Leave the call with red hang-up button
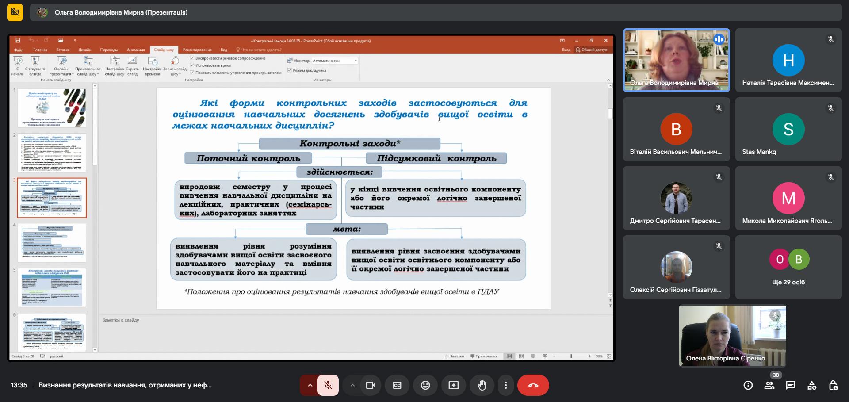849x402 pixels. 533,385
